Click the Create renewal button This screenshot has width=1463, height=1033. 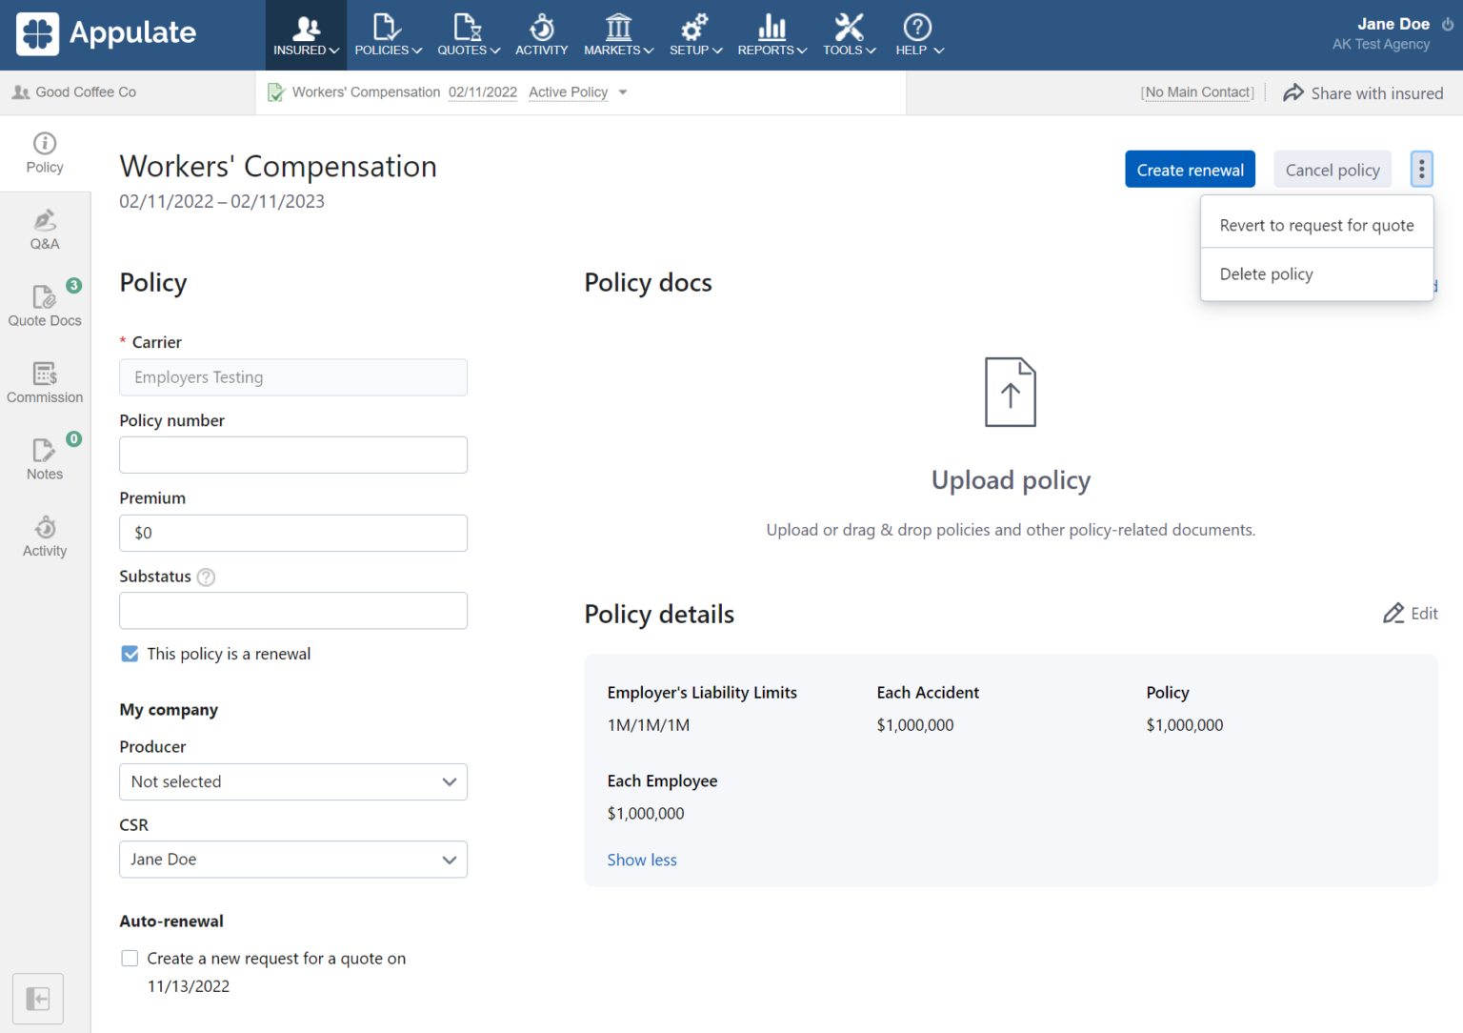coord(1190,170)
